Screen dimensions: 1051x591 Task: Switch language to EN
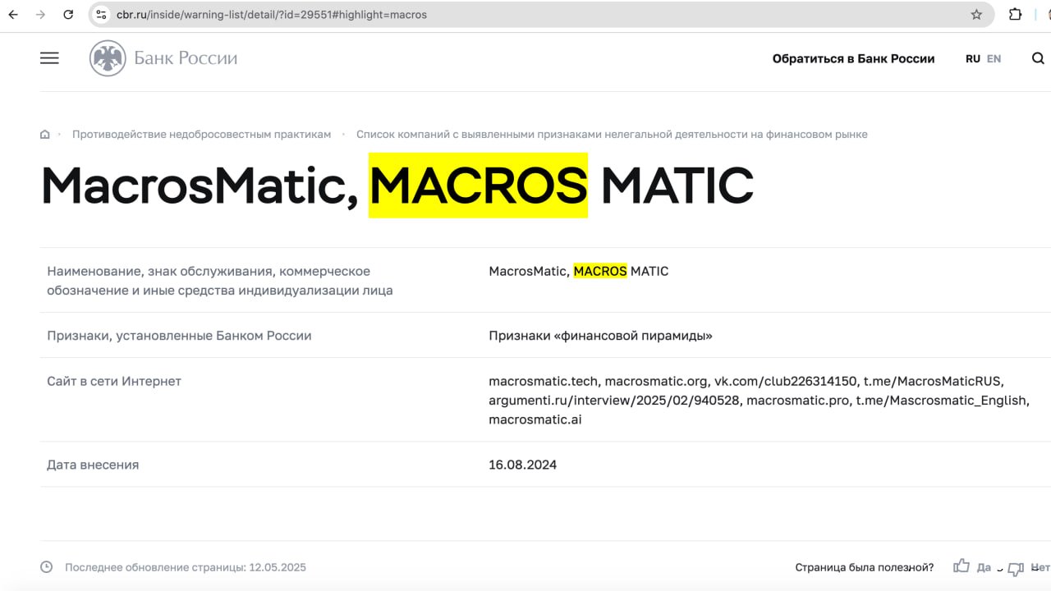(994, 59)
